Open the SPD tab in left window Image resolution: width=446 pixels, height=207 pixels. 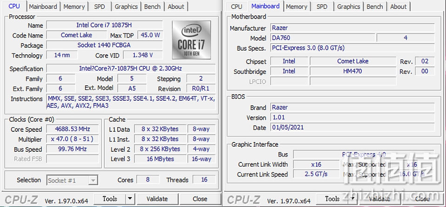100,6
